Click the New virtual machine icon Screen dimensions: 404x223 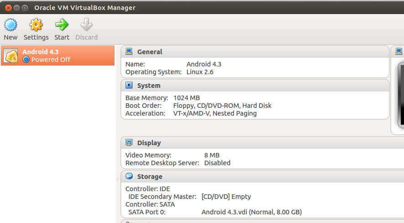click(10, 25)
